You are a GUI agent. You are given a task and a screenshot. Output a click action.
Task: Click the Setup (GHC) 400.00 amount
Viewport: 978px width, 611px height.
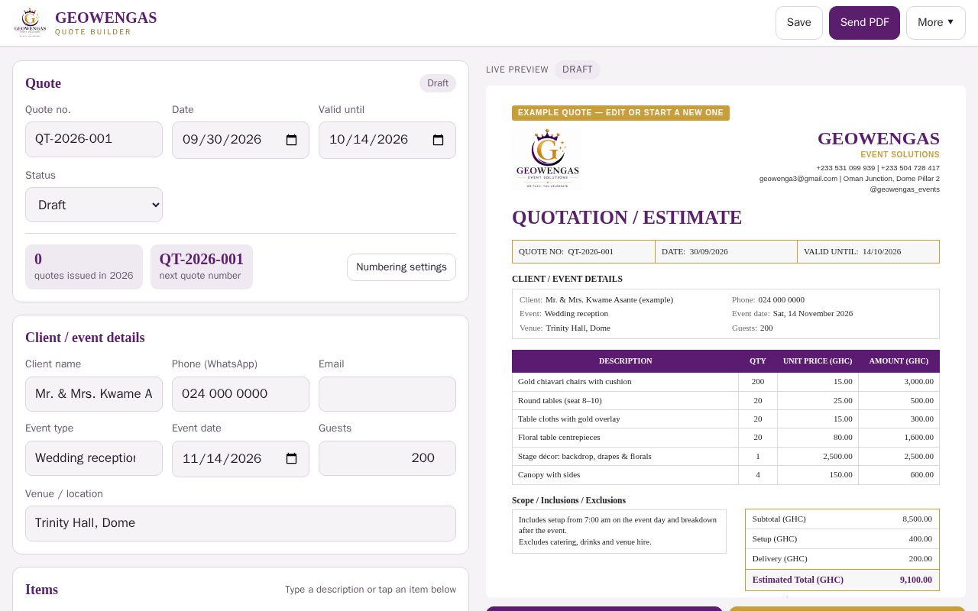tap(921, 538)
